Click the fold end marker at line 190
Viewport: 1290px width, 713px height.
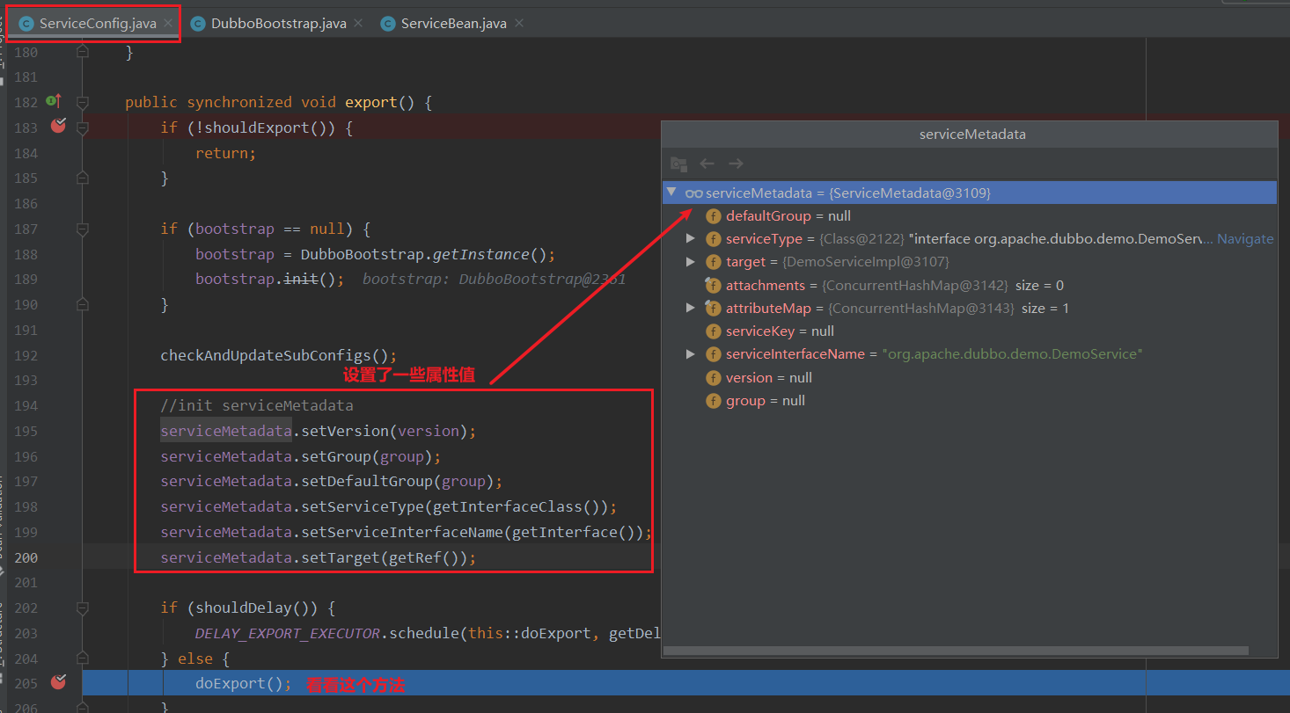click(83, 305)
